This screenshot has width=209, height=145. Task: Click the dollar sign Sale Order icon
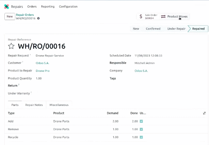click(x=141, y=17)
